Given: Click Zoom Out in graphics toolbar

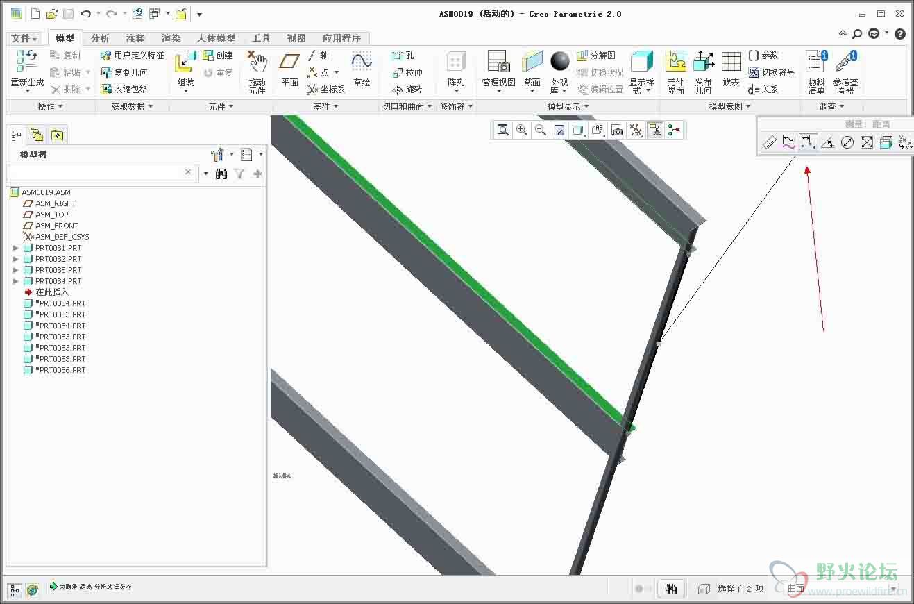Looking at the screenshot, I should pos(541,130).
